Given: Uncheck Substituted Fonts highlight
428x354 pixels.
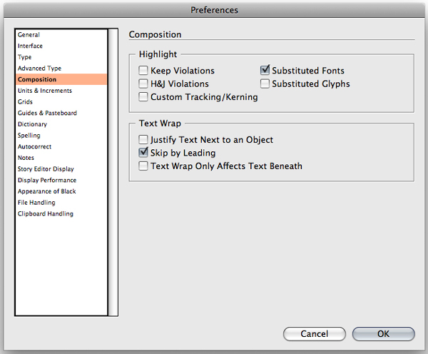Looking at the screenshot, I should pos(265,70).
